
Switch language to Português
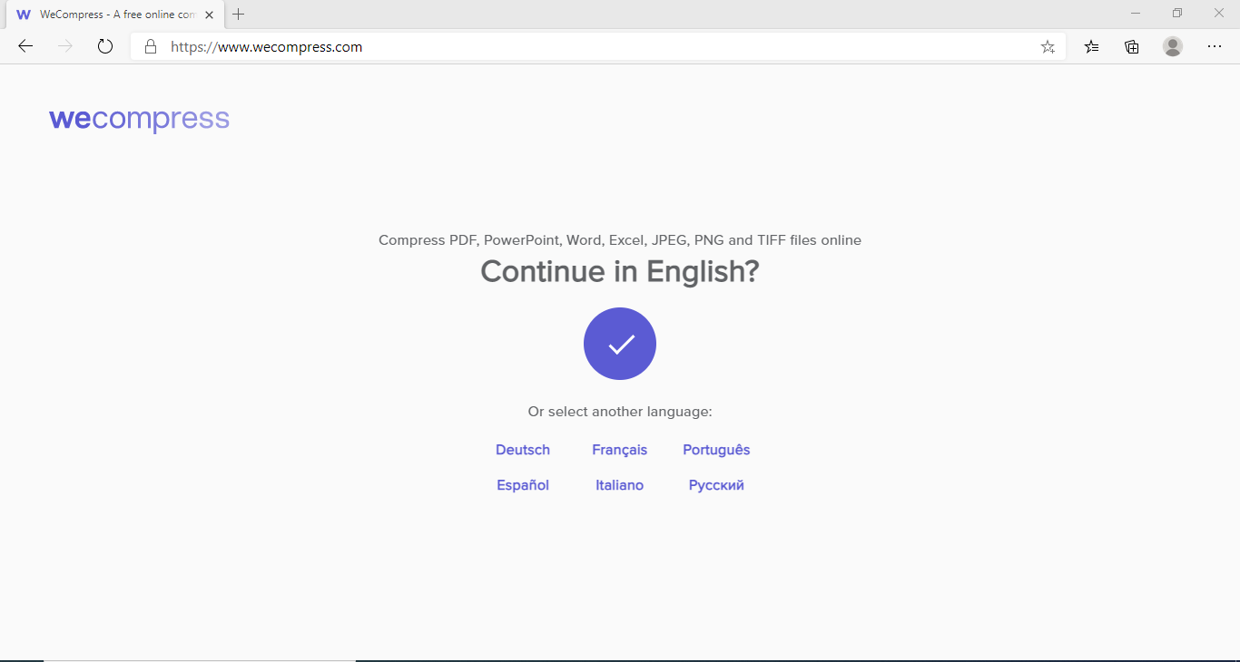click(716, 450)
